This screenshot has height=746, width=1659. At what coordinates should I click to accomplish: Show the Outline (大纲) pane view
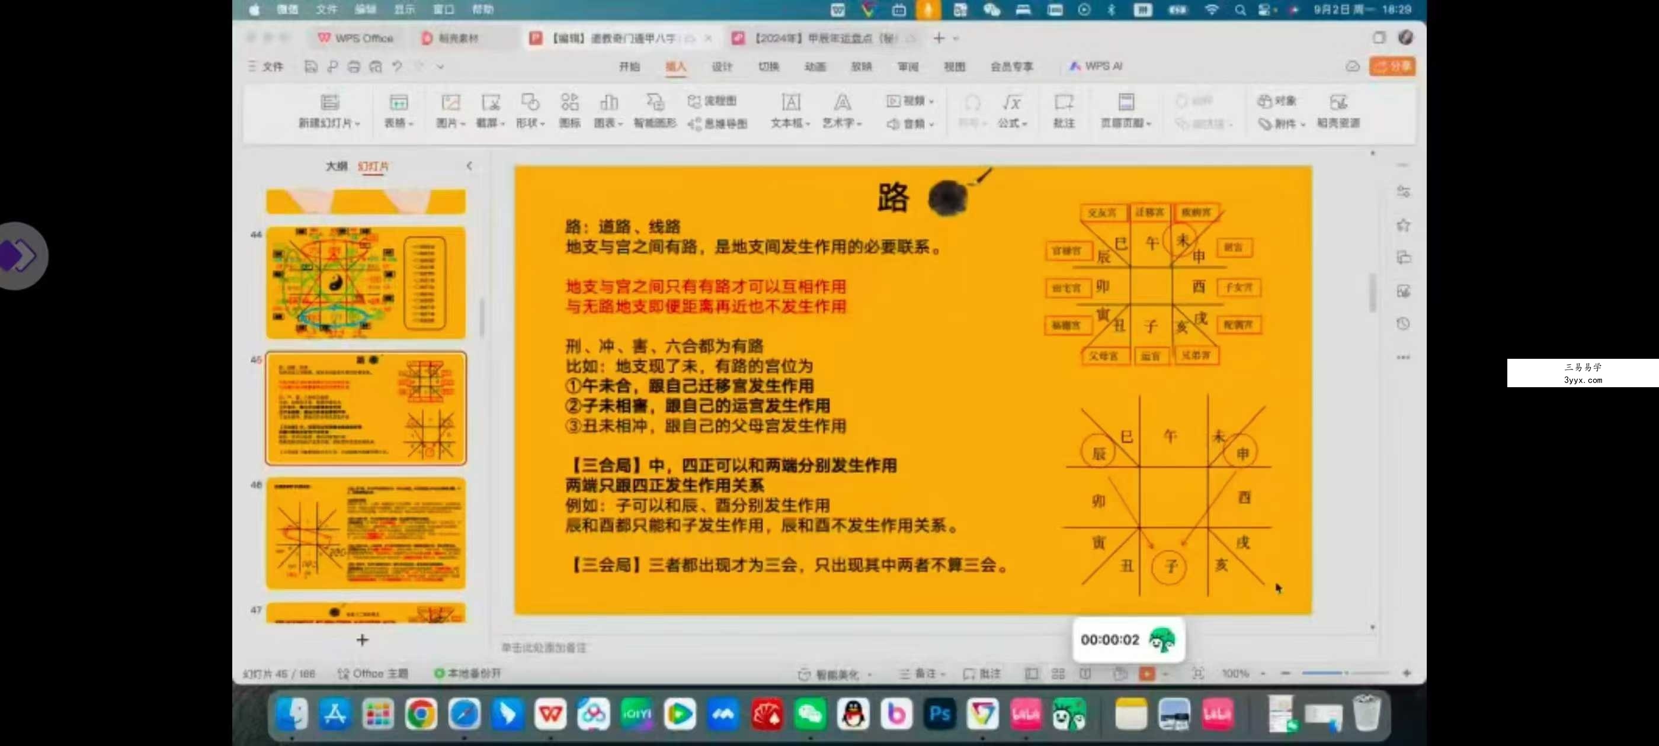(336, 166)
